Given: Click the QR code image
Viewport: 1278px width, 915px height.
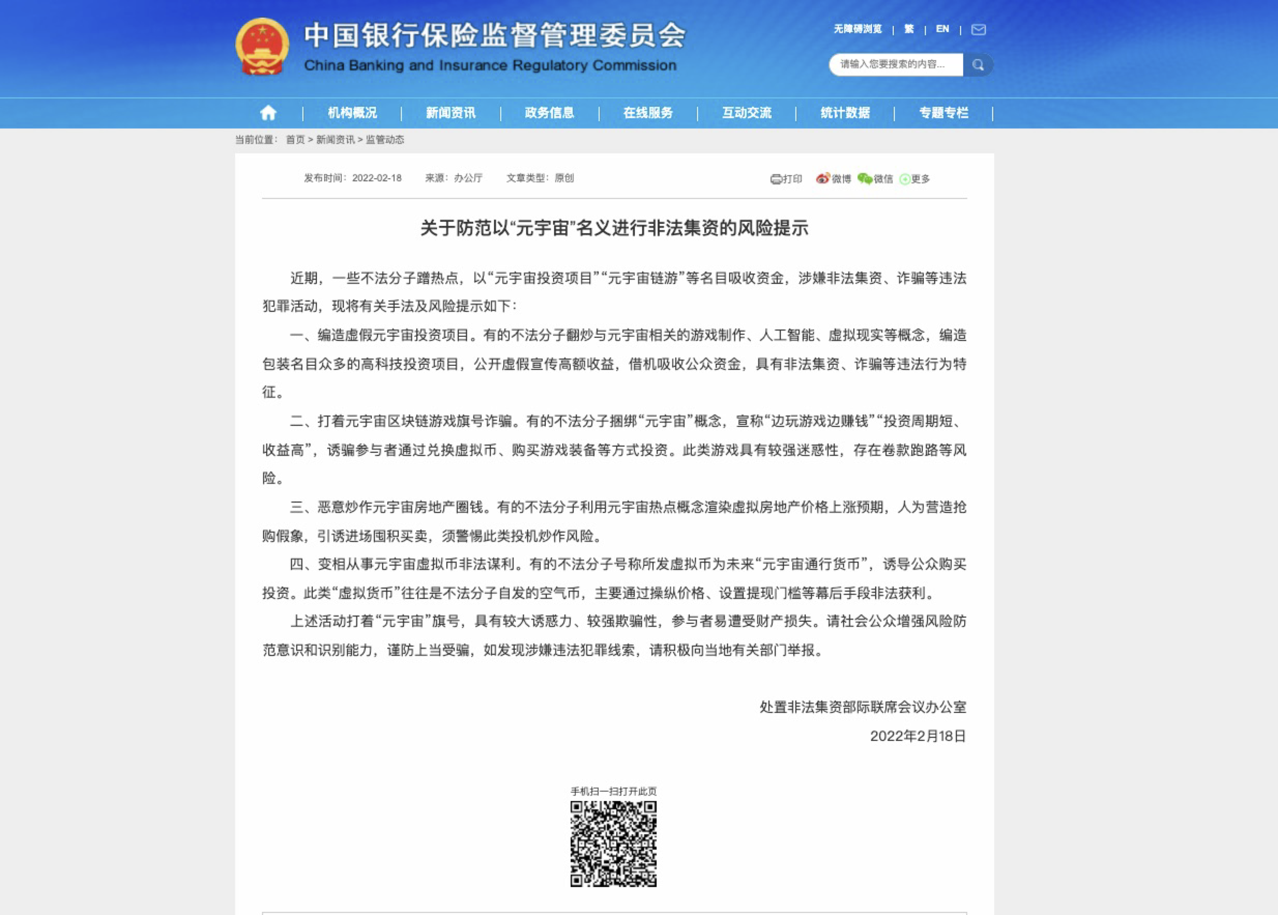Looking at the screenshot, I should [x=613, y=843].
